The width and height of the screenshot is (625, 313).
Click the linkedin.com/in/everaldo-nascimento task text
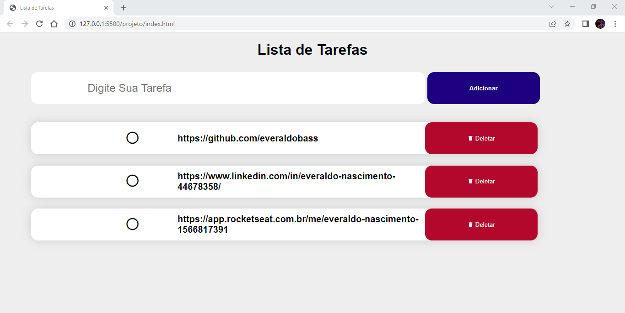[286, 182]
